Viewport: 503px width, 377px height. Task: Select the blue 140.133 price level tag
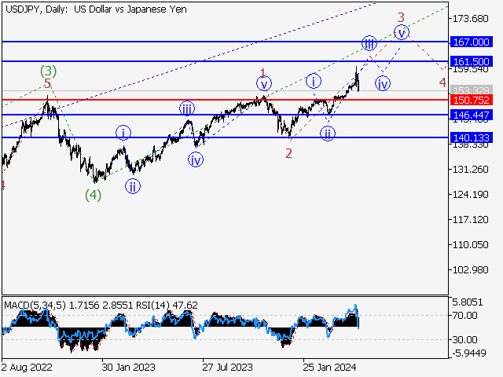tap(471, 137)
